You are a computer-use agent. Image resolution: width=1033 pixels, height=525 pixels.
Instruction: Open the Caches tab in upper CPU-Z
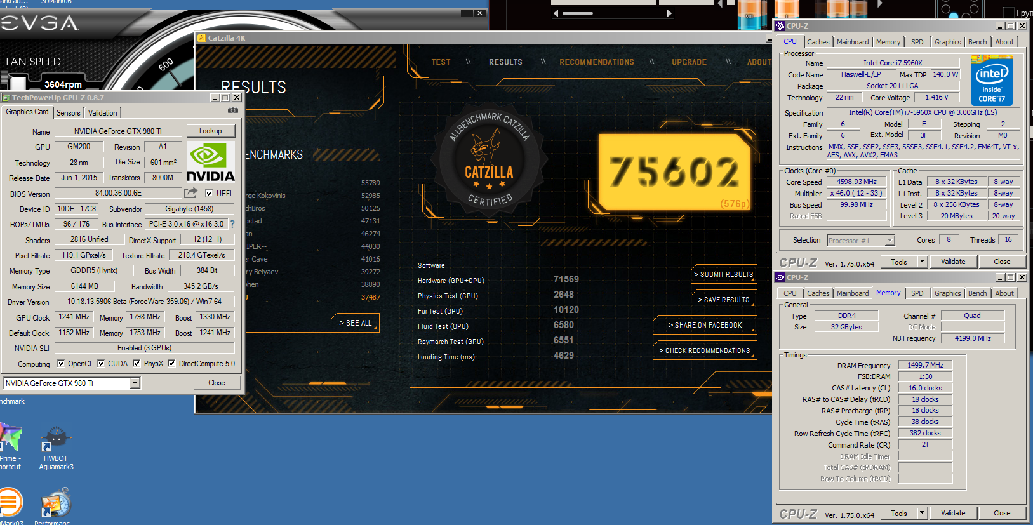(818, 42)
